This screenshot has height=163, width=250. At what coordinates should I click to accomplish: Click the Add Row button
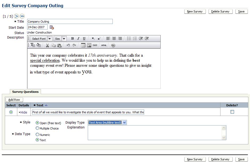click(14, 100)
